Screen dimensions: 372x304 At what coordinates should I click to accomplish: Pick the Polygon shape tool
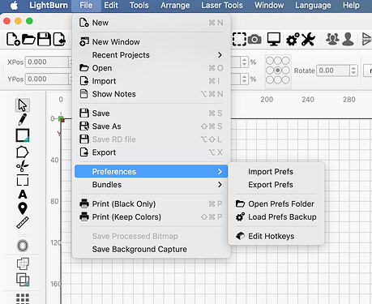22,152
